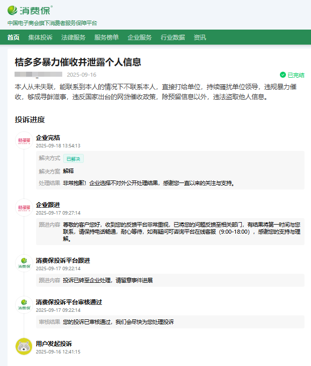Click the tagline 中国电子商会旗下消费者服务保障平台
Image resolution: width=311 pixels, height=366 pixels.
point(52,23)
